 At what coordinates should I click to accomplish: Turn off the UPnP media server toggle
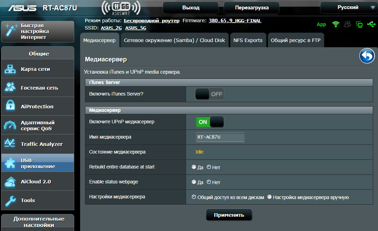[x=209, y=122]
